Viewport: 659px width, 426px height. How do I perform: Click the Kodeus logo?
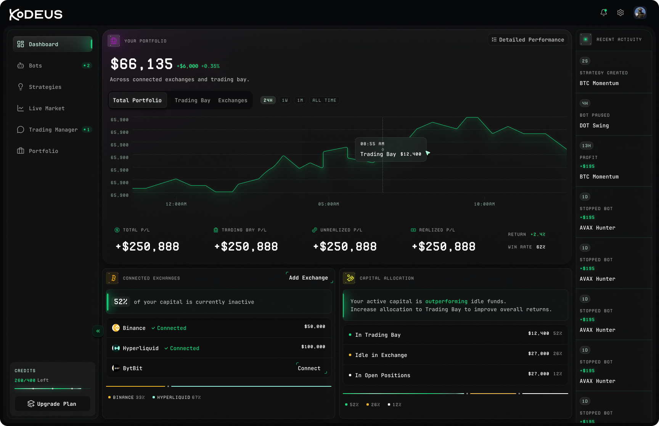(36, 14)
